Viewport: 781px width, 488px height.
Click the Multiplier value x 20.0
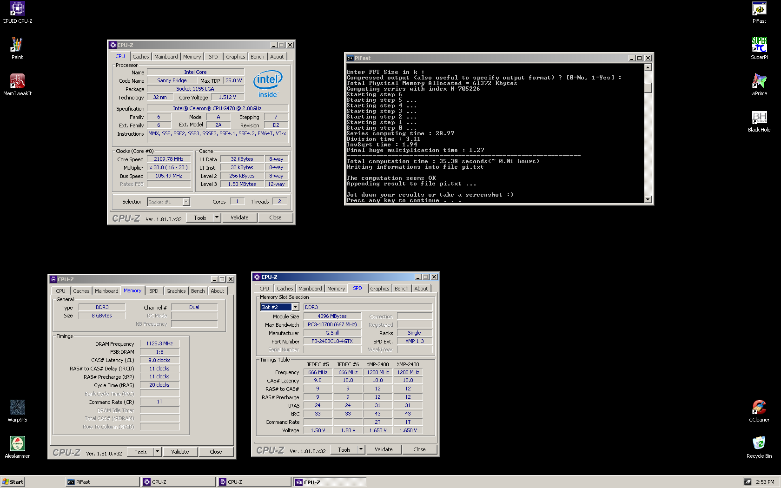coord(169,167)
